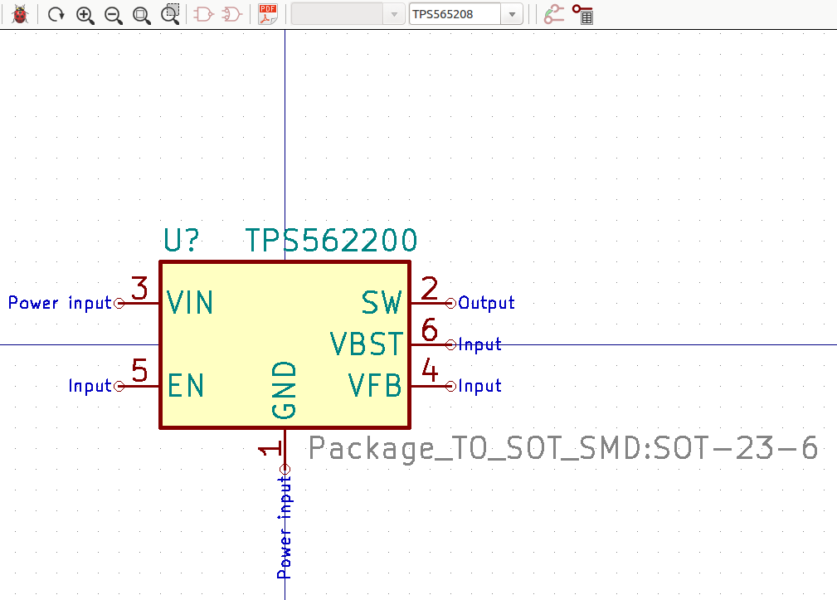Zoom in using the magnifier plus icon

[85, 14]
